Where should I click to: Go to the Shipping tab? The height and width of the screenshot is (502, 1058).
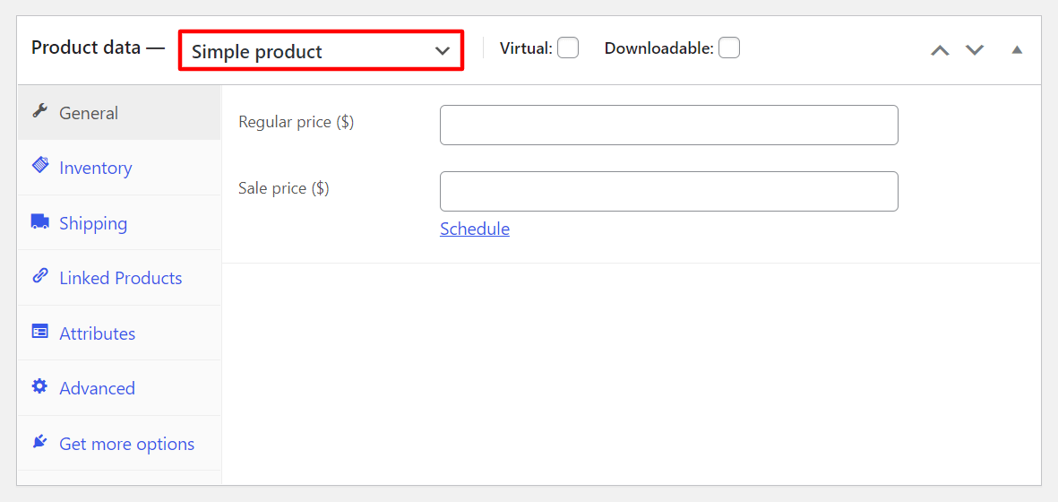coord(119,222)
